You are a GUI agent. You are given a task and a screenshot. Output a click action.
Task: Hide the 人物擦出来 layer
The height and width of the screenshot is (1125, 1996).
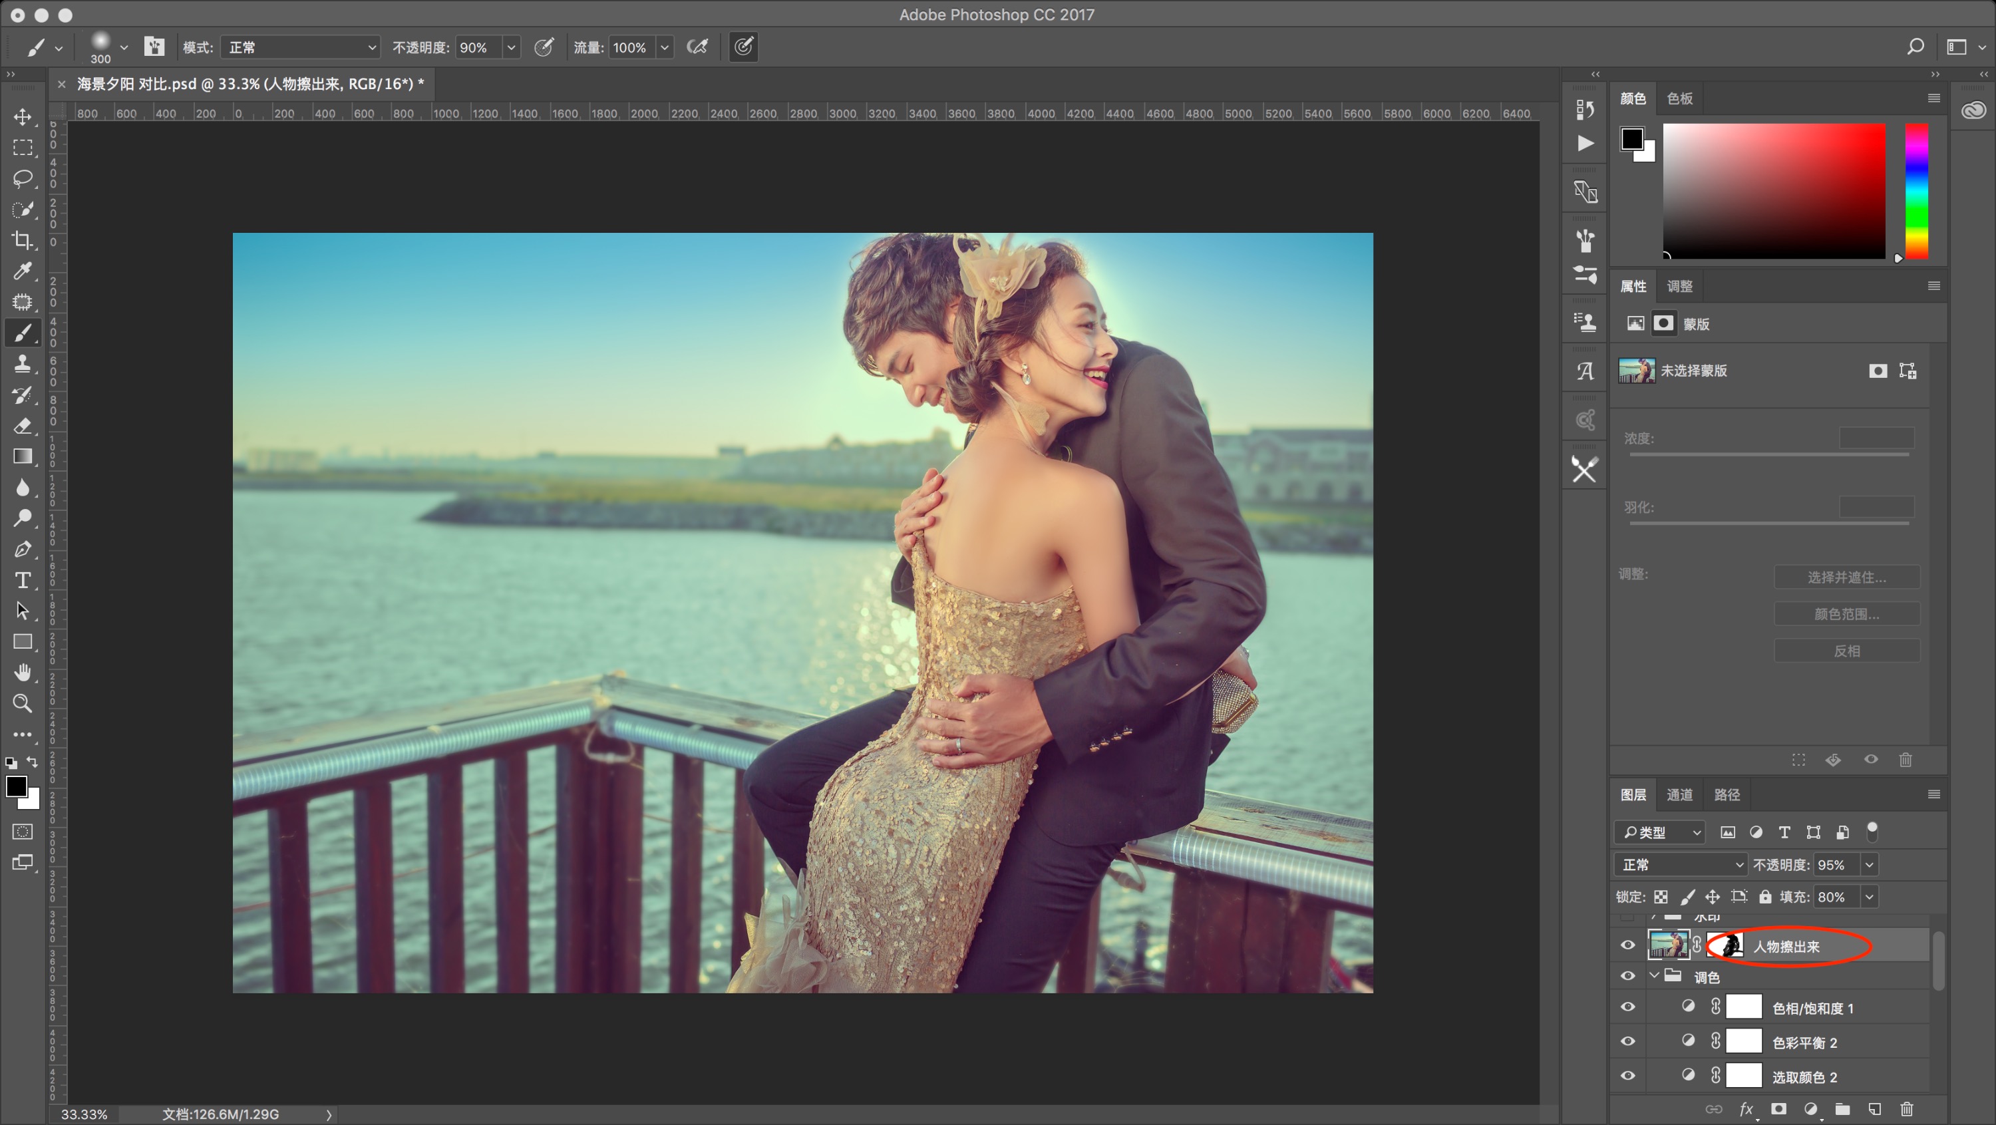click(1628, 945)
